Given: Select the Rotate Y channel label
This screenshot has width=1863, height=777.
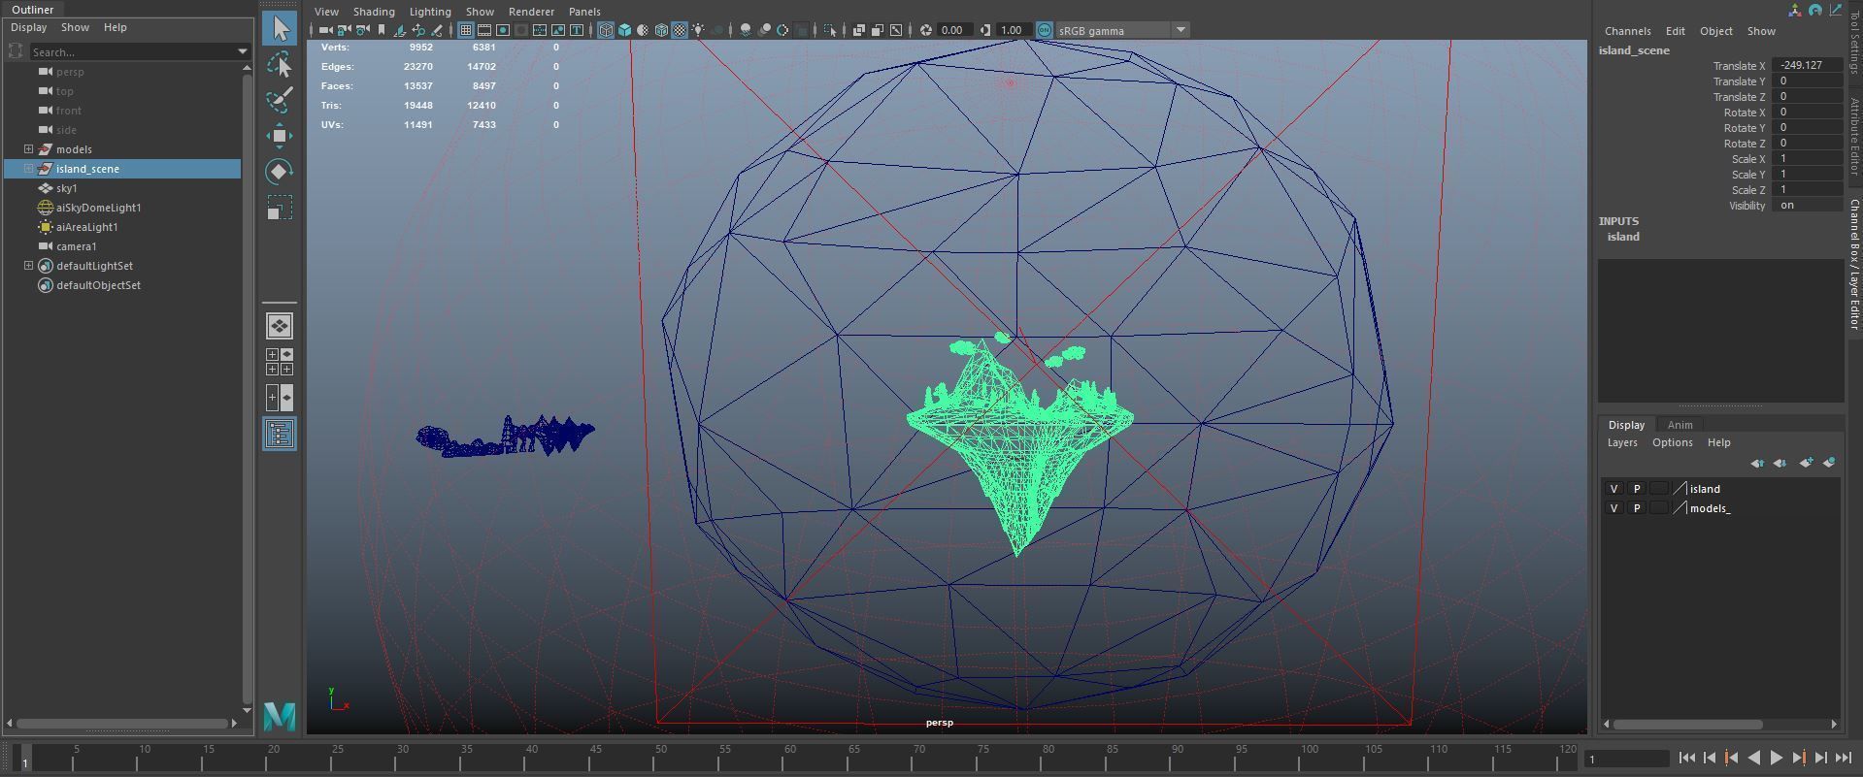Looking at the screenshot, I should click(x=1744, y=128).
